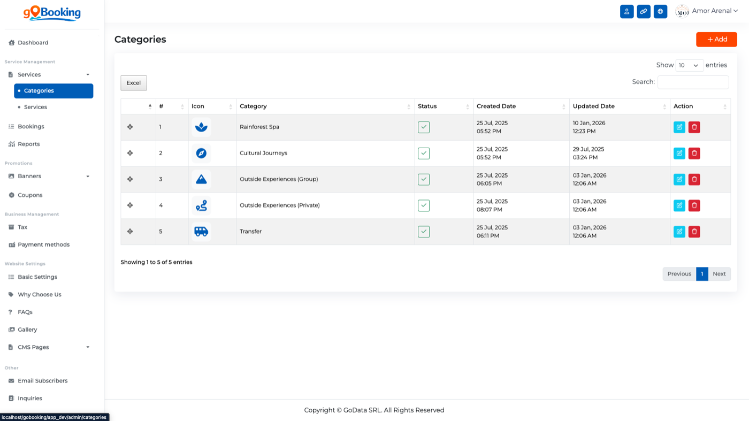Edit the Outside Experiences (Private) category
The height and width of the screenshot is (421, 749).
pos(679,205)
